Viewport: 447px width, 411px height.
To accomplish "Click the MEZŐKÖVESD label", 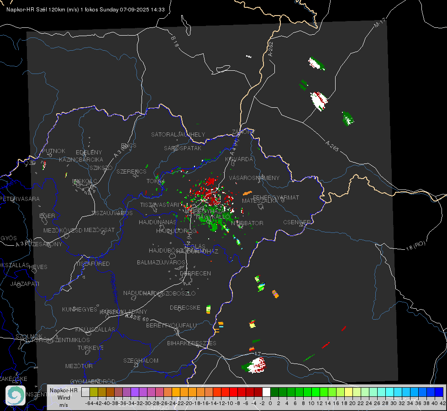I will tap(63, 230).
